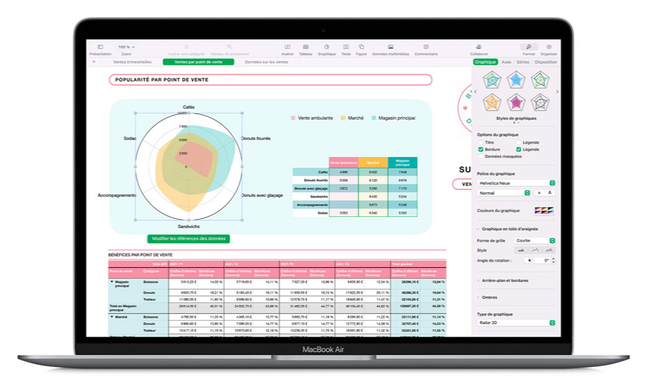Enable the Titre checkbox
The height and width of the screenshot is (380, 656).
tap(481, 142)
